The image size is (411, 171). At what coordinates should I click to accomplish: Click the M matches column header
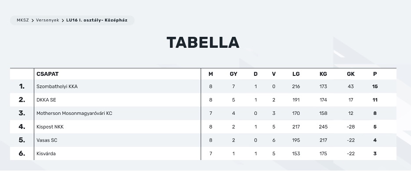(x=211, y=74)
